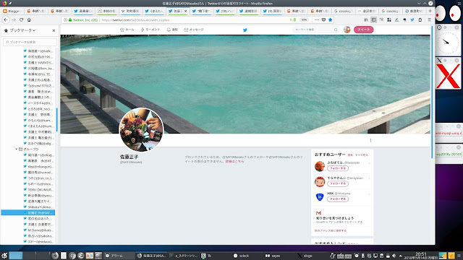Image resolution: width=463 pixels, height=260 pixels.
Task: Click the Twitter bird logo in page header
Action: coord(245,30)
